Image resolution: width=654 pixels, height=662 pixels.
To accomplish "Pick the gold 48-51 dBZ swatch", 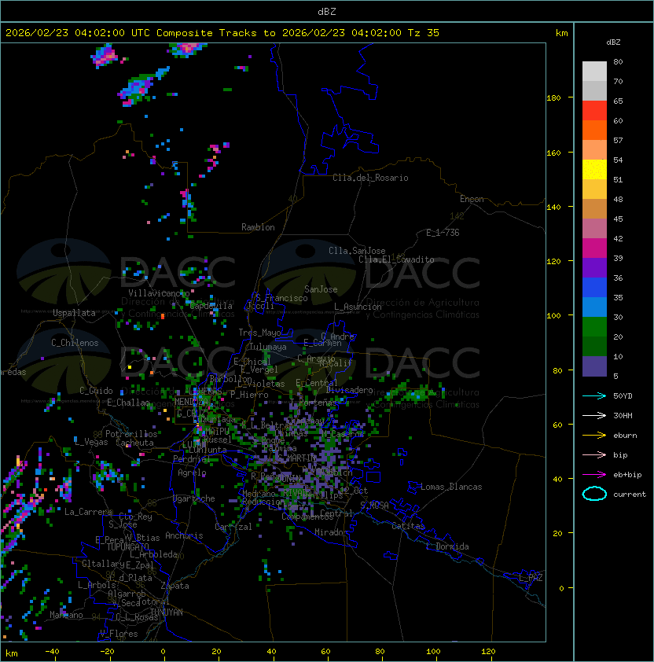I will point(594,189).
